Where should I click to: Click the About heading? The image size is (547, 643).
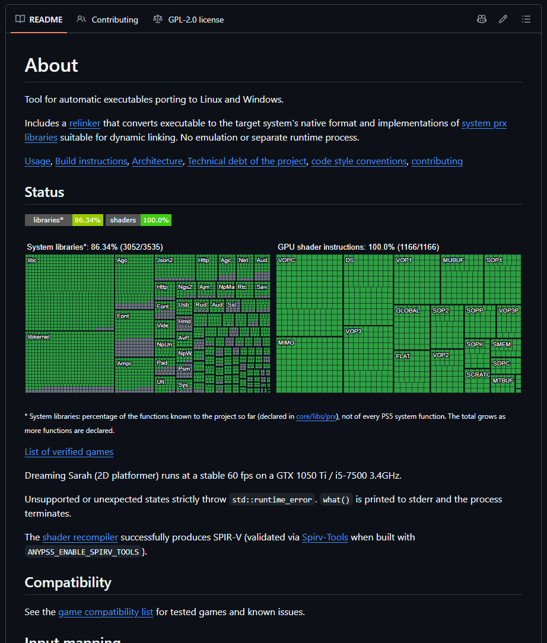[51, 65]
